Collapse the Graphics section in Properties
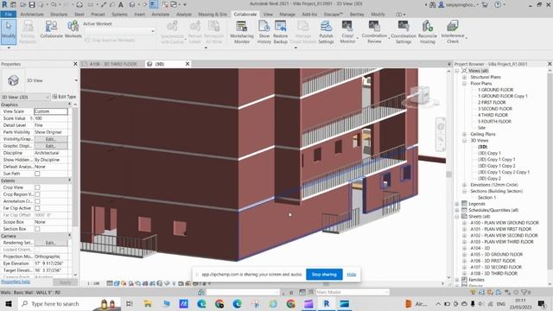Screen dimensions: 553x311 tap(69, 105)
